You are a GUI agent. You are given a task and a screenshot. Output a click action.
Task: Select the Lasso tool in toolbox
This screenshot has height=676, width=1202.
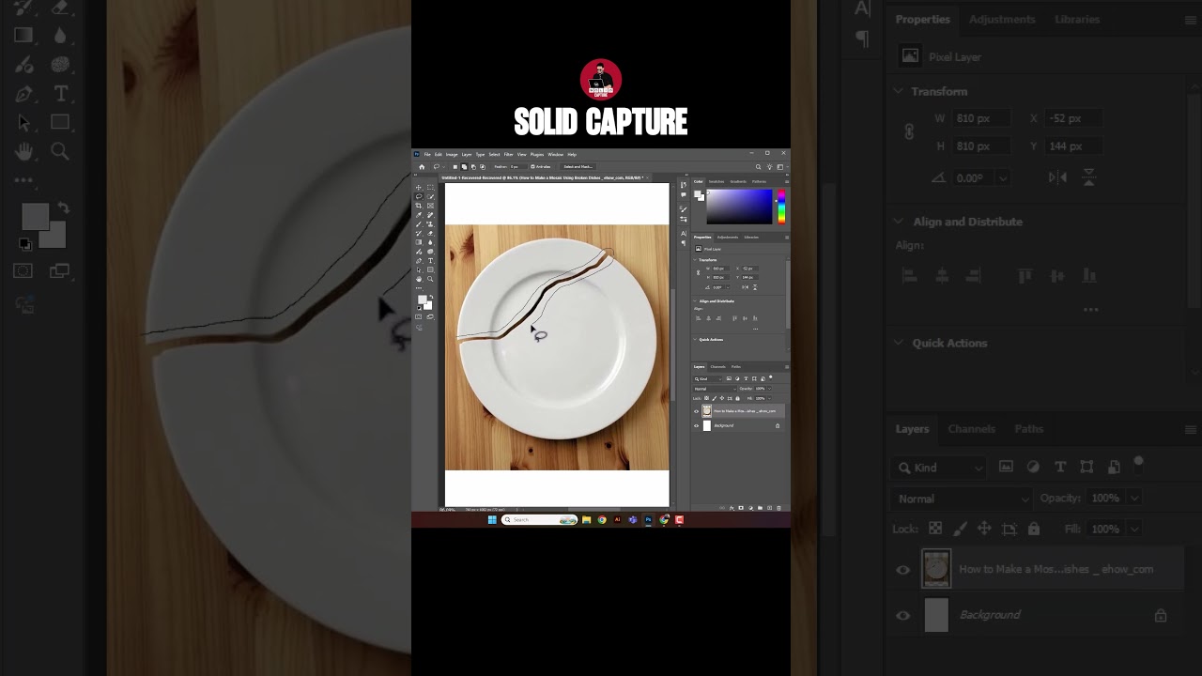(419, 196)
